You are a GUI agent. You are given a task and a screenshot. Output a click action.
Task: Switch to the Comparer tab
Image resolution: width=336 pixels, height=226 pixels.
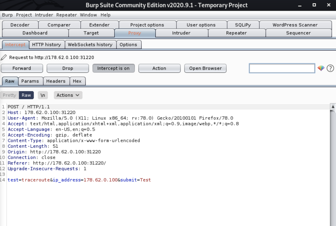click(x=59, y=25)
